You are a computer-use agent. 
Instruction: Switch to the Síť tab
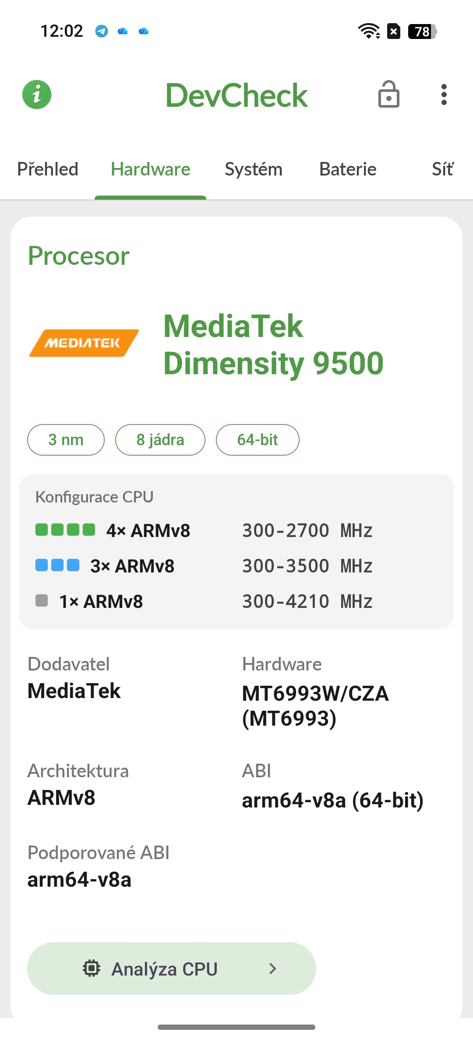tap(442, 169)
